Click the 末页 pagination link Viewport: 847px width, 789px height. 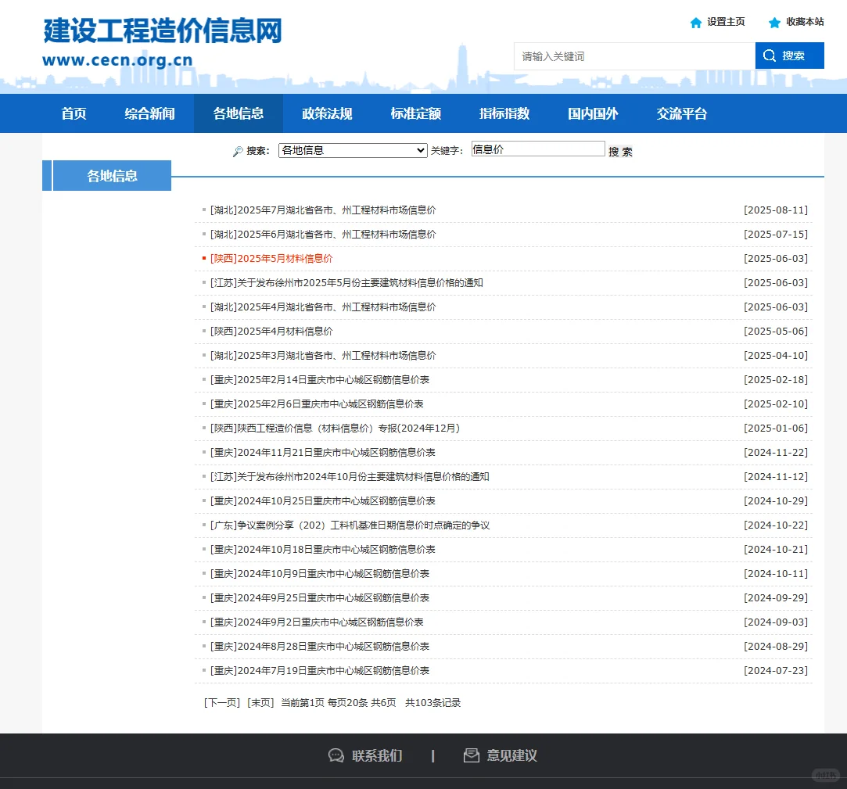260,702
